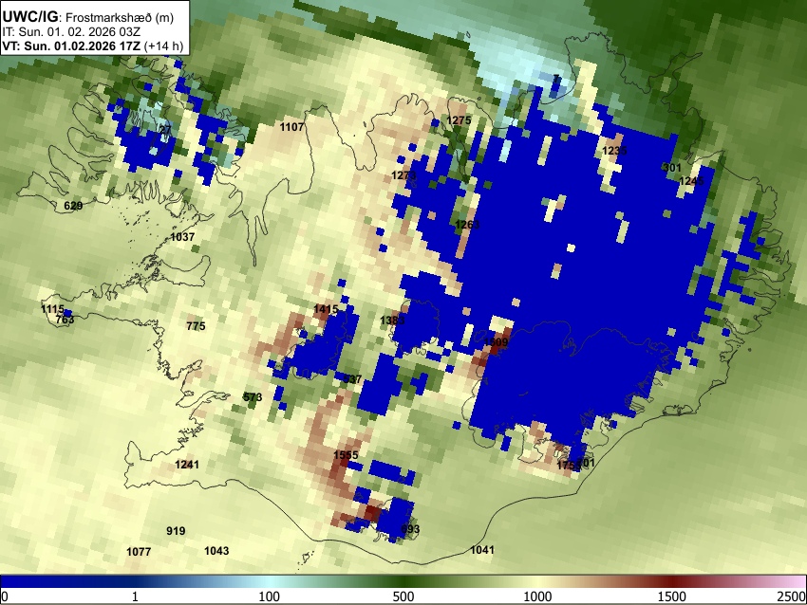Select the map value 537
The image size is (807, 605).
pos(352,378)
